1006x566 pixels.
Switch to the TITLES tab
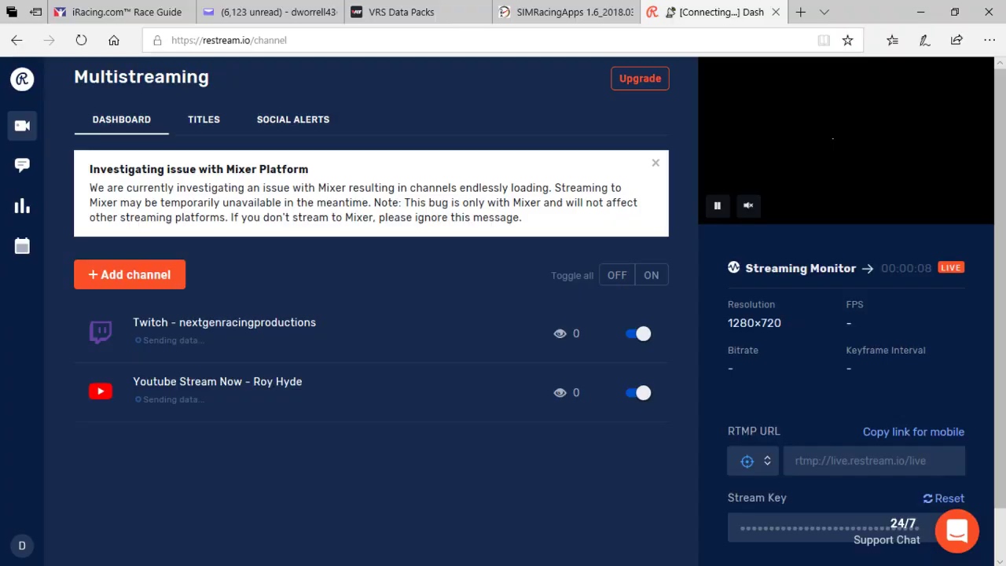204,119
